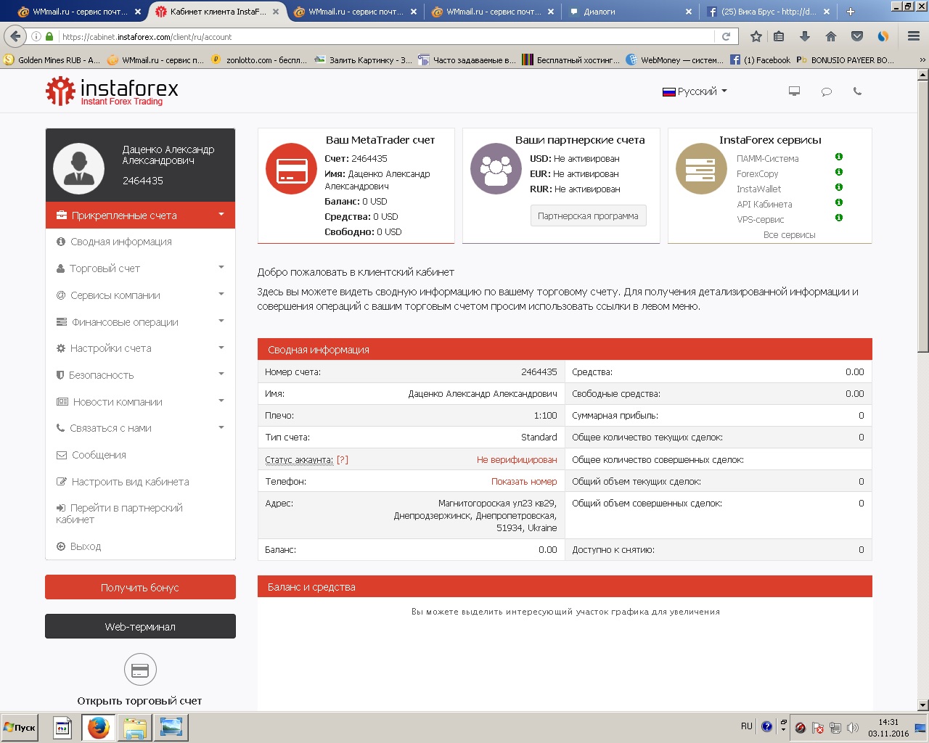Viewport: 929px width, 743px height.
Task: Click the Все сервисы link
Action: pos(789,235)
